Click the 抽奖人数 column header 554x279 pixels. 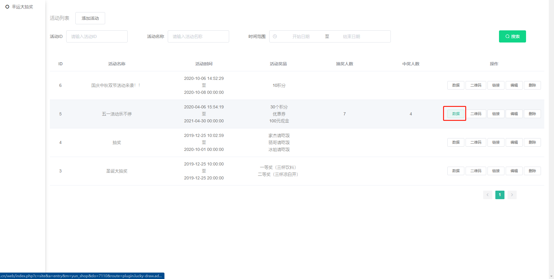click(x=345, y=64)
